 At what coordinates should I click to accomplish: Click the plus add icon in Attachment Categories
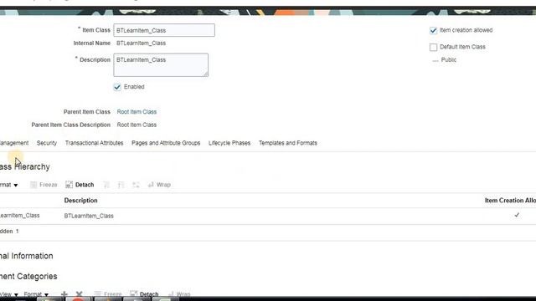(x=64, y=293)
